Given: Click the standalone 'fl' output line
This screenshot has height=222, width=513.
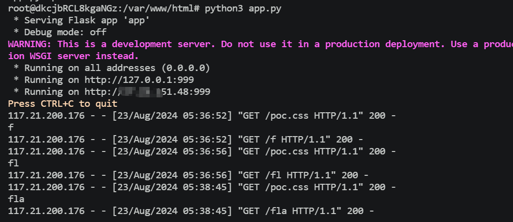Looking at the screenshot, I should coord(13,163).
